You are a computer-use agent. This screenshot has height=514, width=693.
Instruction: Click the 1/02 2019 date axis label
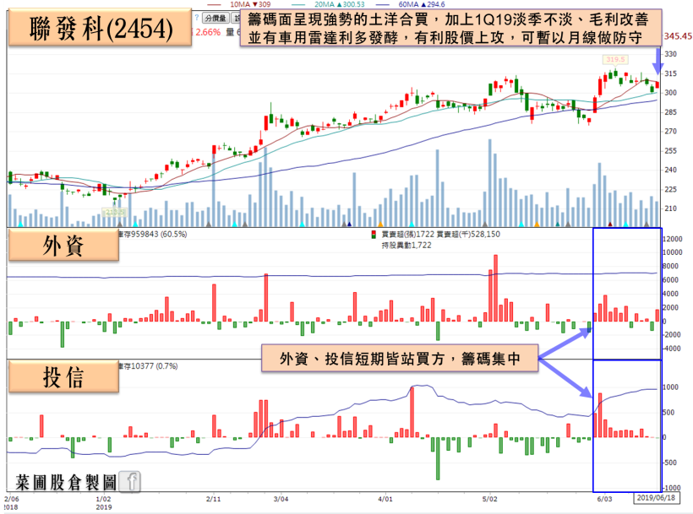(x=103, y=503)
